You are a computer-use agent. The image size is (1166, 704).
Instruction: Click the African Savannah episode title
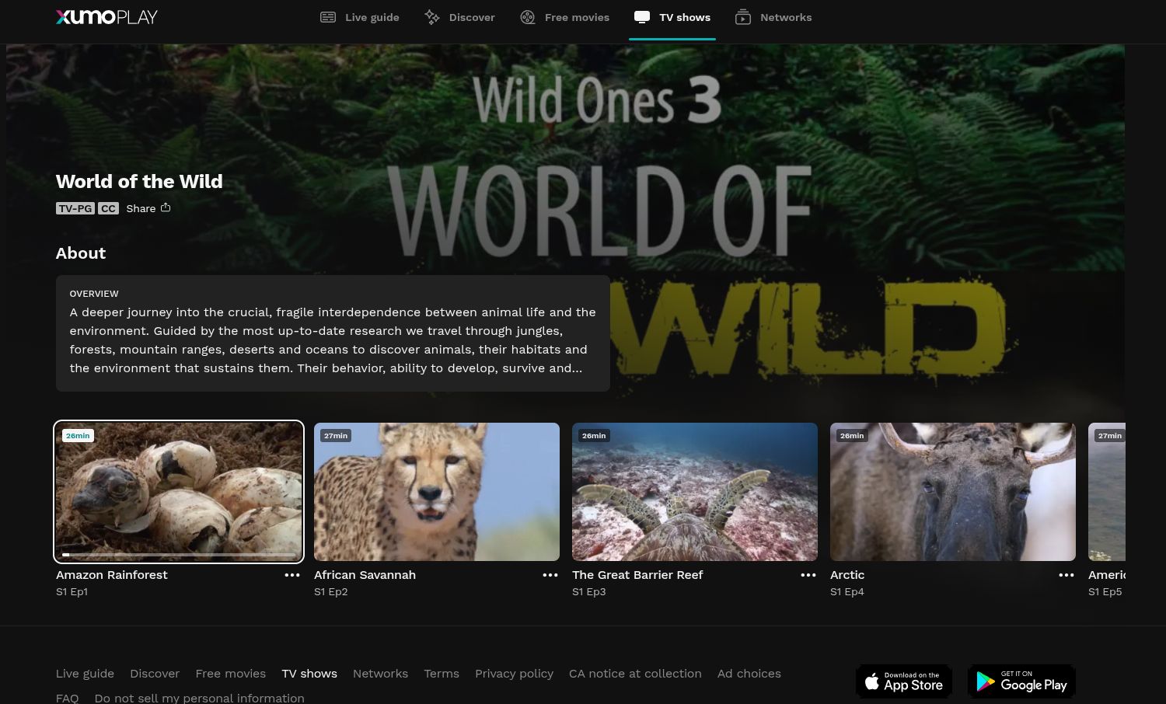pos(365,575)
